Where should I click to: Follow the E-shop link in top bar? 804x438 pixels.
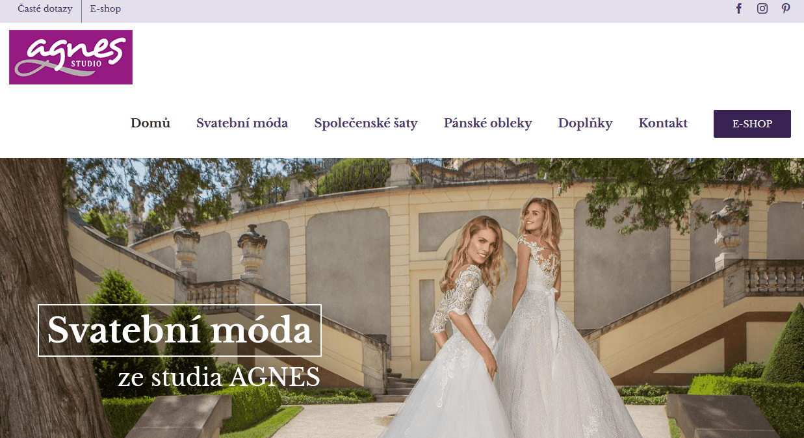tap(105, 9)
